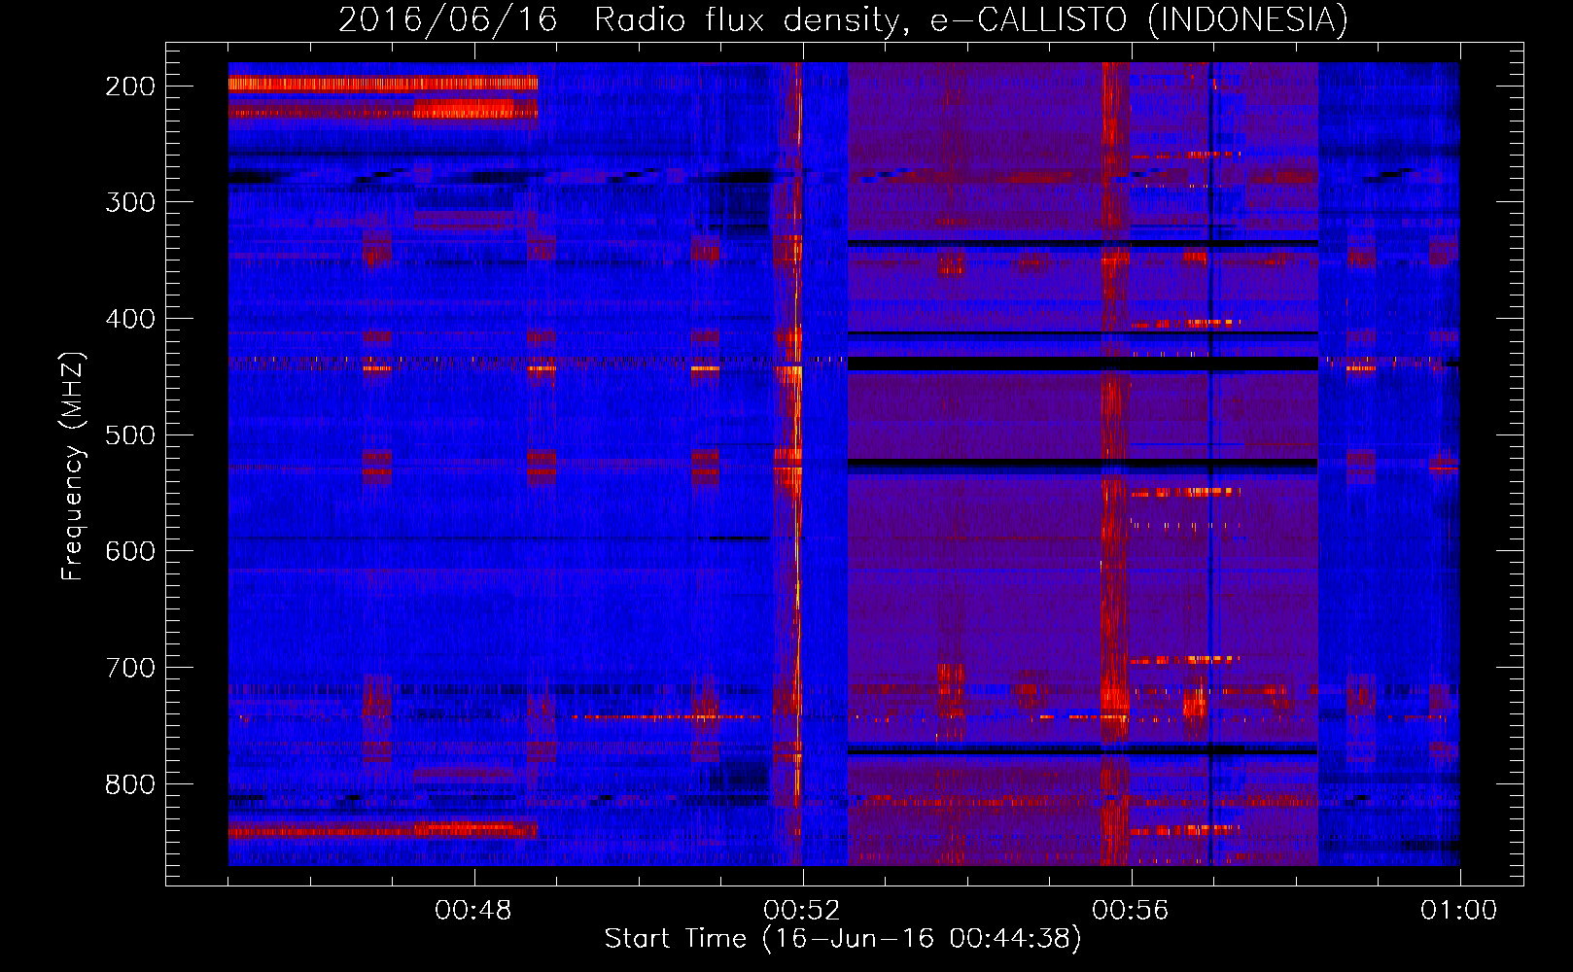This screenshot has height=972, width=1573.
Task: Select the 800 frequency tick label
Action: click(x=130, y=784)
